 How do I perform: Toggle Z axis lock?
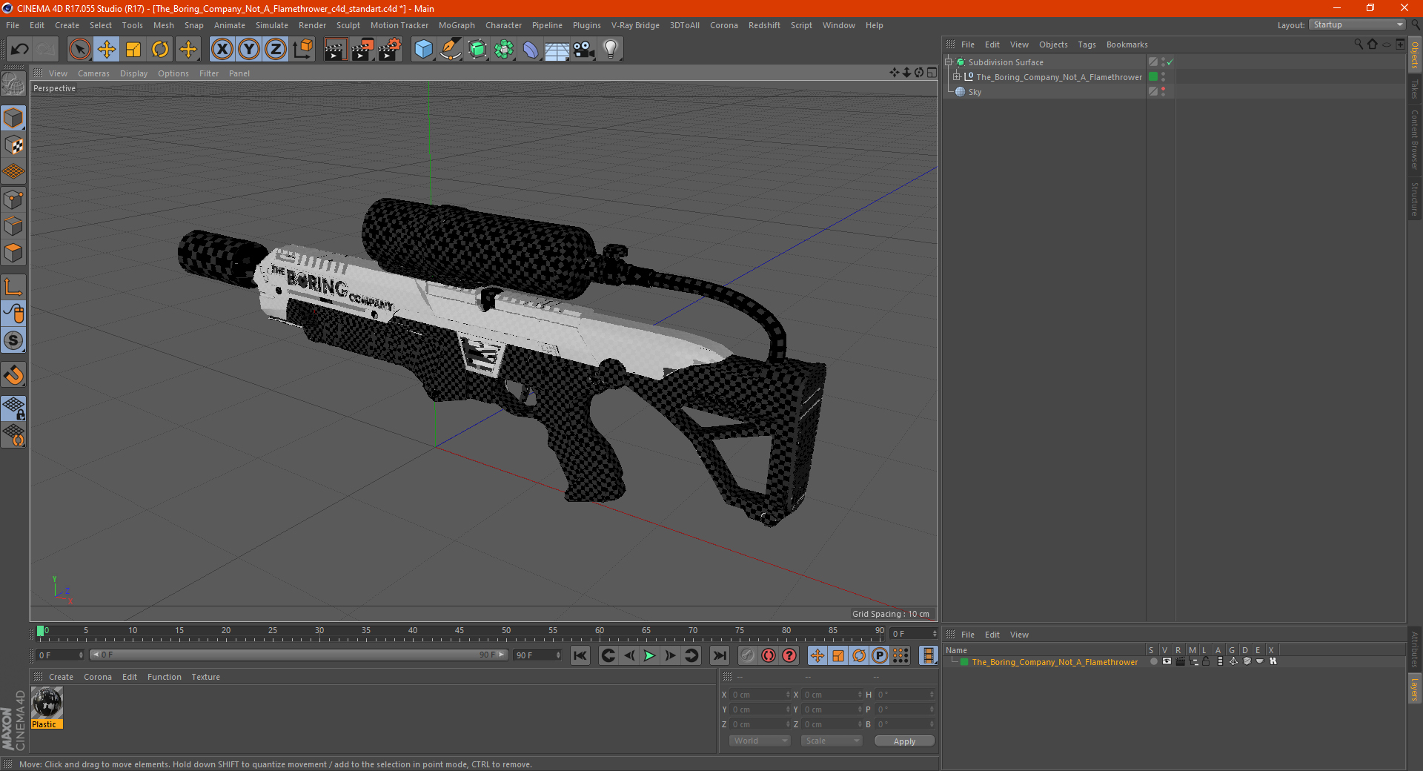(276, 50)
